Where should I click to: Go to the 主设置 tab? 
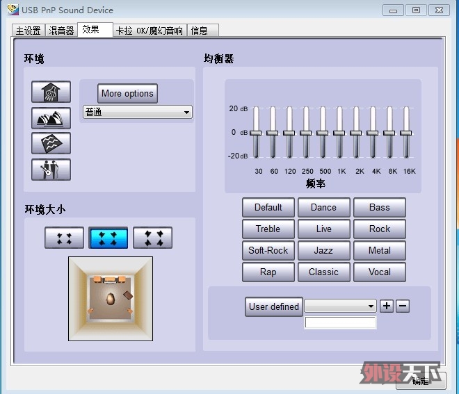click(x=29, y=31)
